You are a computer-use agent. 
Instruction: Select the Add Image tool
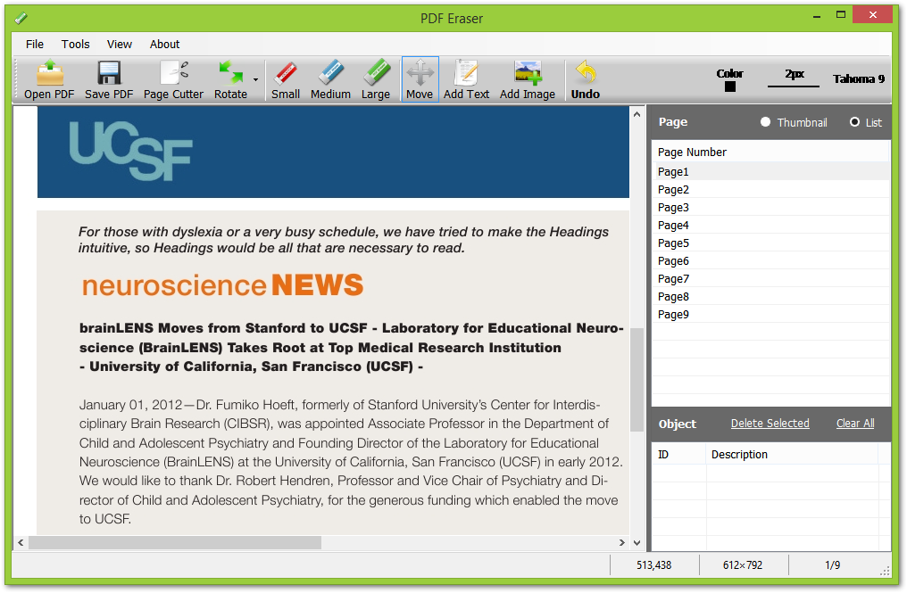click(x=528, y=79)
